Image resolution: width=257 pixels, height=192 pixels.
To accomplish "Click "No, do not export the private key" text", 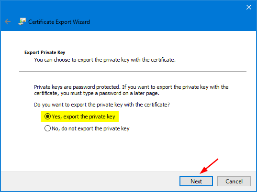I will 90,128.
